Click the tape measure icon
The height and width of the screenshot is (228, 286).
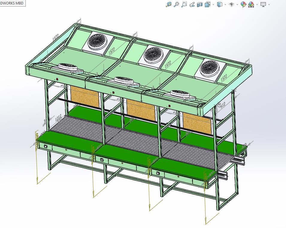click(169, 4)
